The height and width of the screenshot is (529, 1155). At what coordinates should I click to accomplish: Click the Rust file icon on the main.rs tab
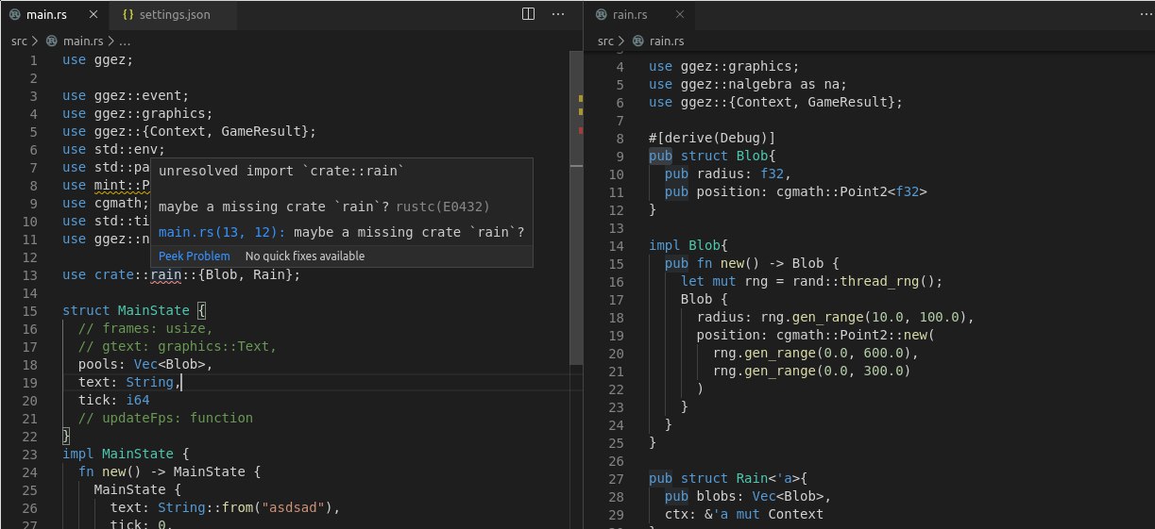tap(17, 15)
